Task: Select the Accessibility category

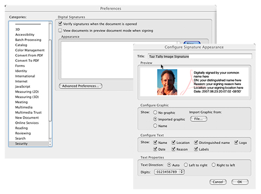Action: [x=25, y=34]
